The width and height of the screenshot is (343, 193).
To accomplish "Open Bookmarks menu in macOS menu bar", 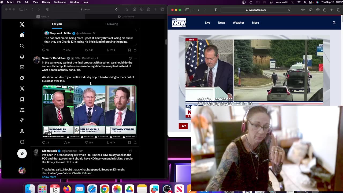I will tap(60, 2).
